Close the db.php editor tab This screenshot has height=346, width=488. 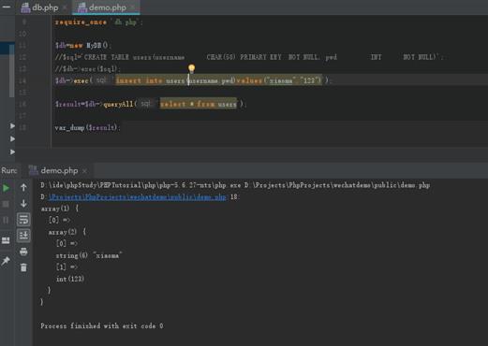pyautogui.click(x=65, y=7)
